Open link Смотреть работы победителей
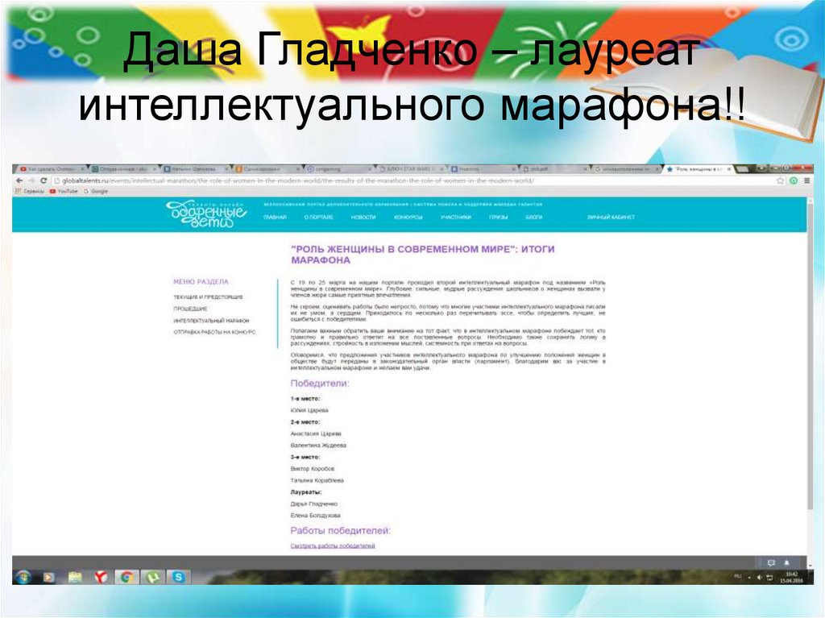This screenshot has width=825, height=618. [334, 545]
